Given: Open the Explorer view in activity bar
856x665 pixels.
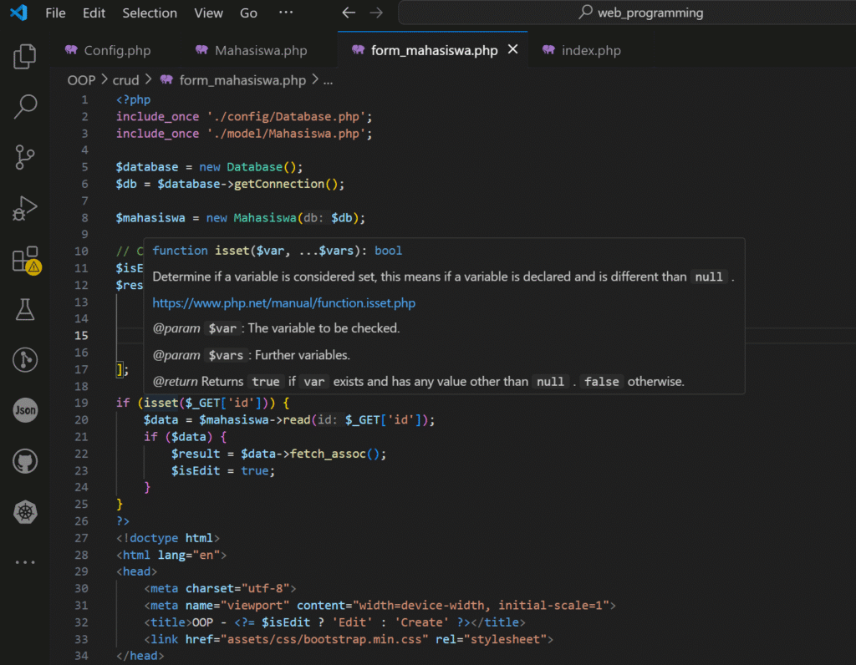Looking at the screenshot, I should [x=25, y=57].
